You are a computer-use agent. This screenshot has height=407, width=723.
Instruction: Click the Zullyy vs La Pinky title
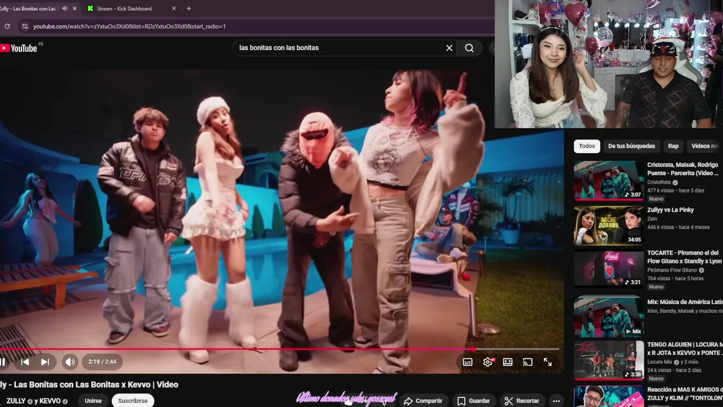pos(670,210)
